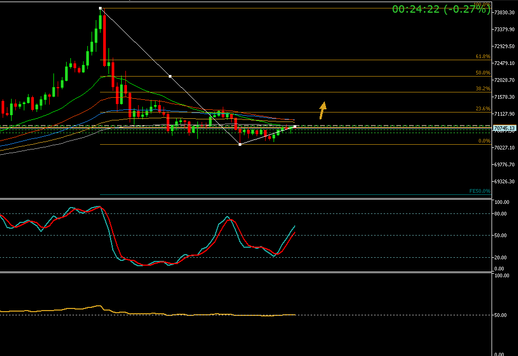Click the 38.2% Fibonacci level label
518x356 pixels.
coord(483,89)
